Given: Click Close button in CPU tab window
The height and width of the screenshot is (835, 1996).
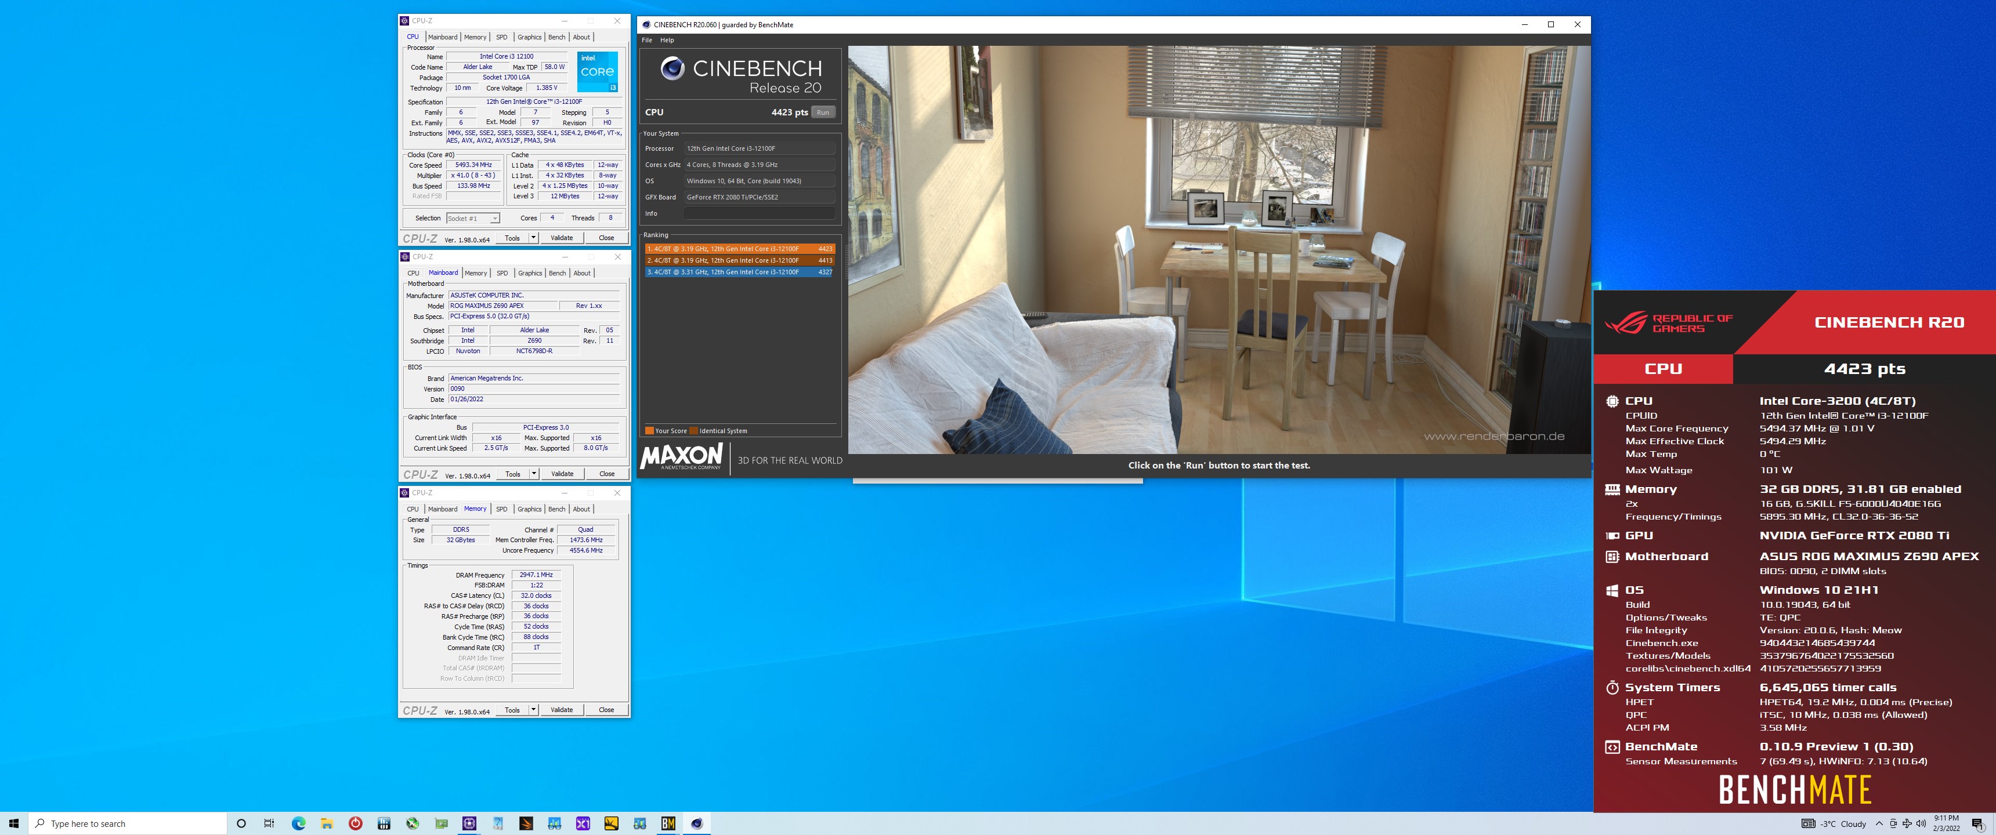Looking at the screenshot, I should tap(607, 238).
